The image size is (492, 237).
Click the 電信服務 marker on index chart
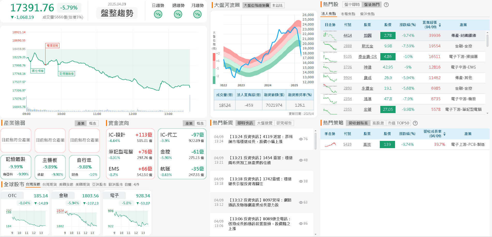pyautogui.click(x=52, y=46)
